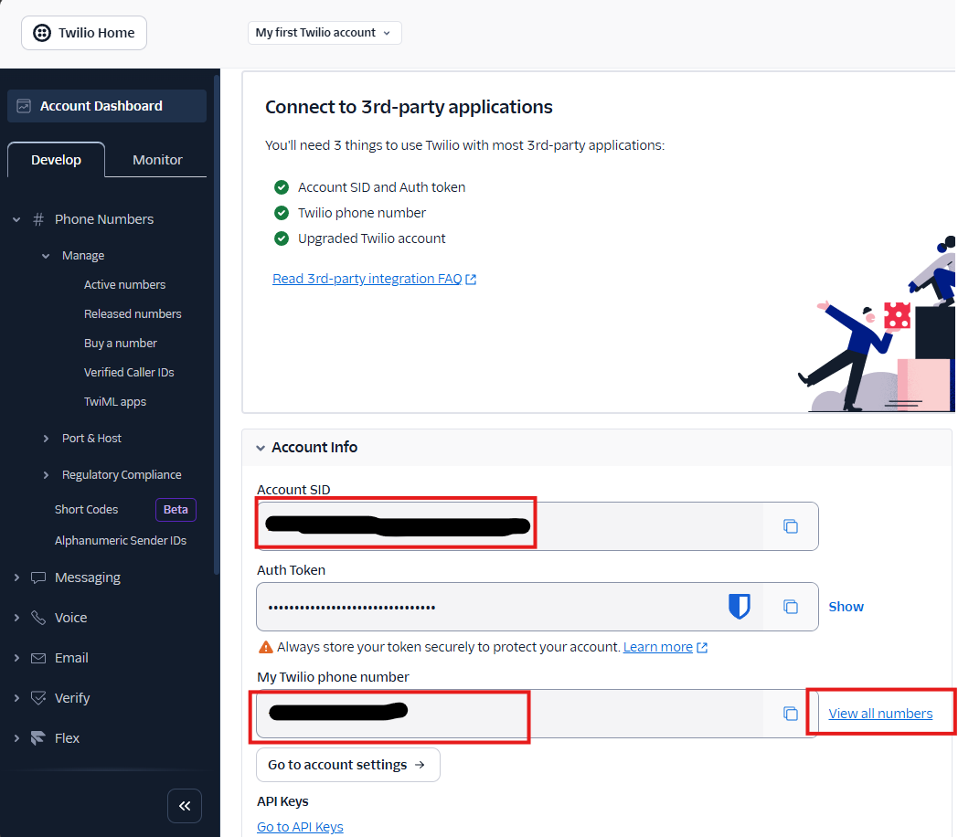Copy the Account SID value
Image resolution: width=958 pixels, height=837 pixels.
pos(791,526)
